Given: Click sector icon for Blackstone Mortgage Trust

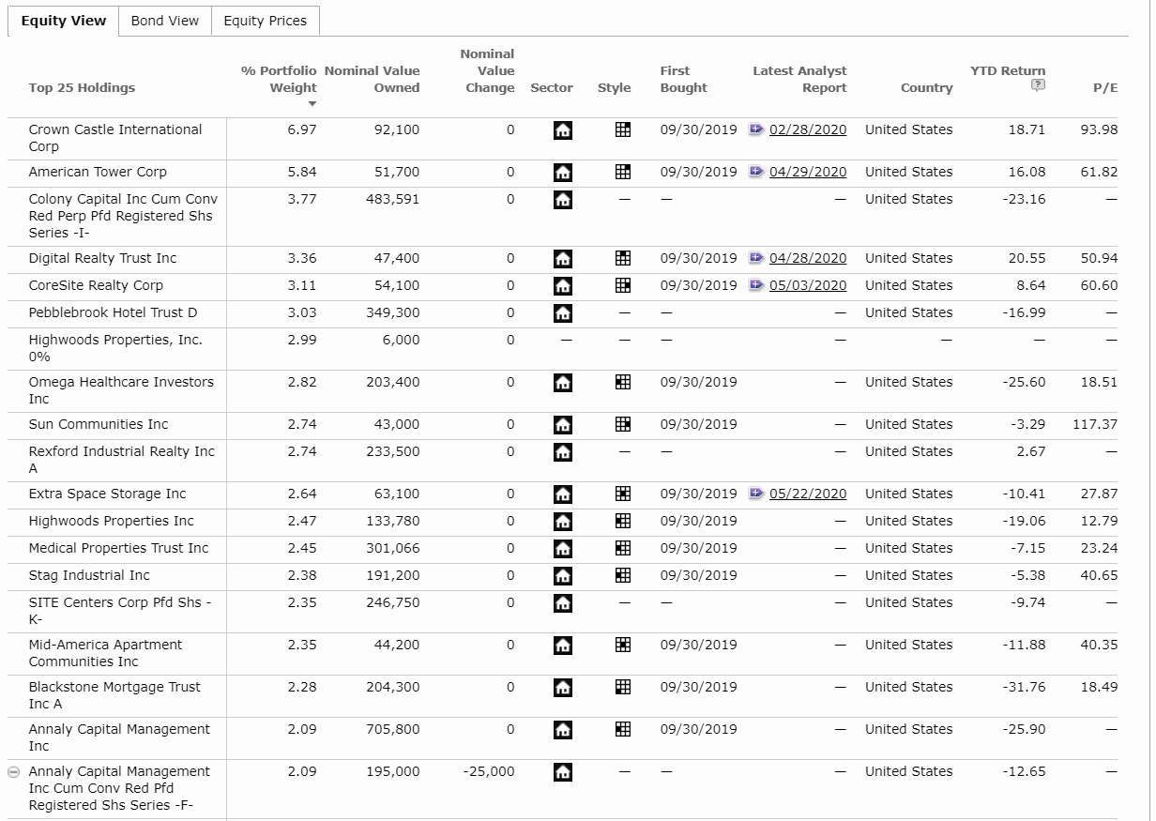Looking at the screenshot, I should point(563,688).
